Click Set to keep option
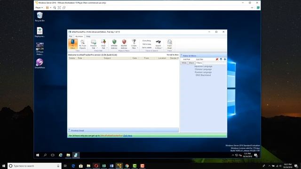Viewport: 301px width, 169px height. (147, 44)
